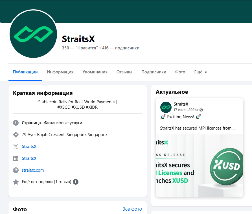Screen dimensions: 252x214
Task: Click the directions arrow icon by address
Action: (16, 135)
